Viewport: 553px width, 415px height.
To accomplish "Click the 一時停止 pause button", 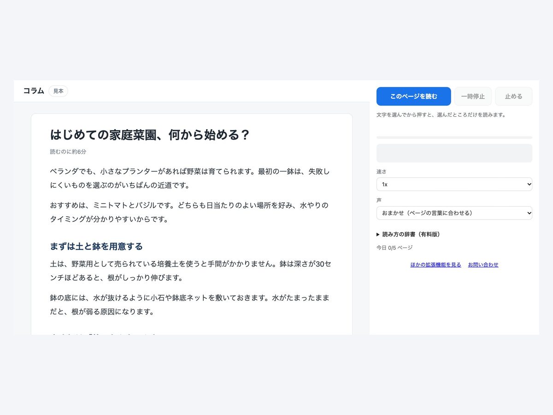I will pyautogui.click(x=473, y=96).
